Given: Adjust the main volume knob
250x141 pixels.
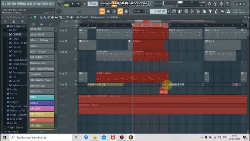Looking at the screenshot, I should 59,4.
